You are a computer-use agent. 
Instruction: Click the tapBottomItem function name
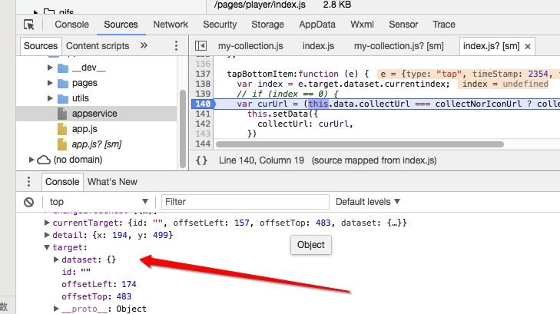[260, 74]
